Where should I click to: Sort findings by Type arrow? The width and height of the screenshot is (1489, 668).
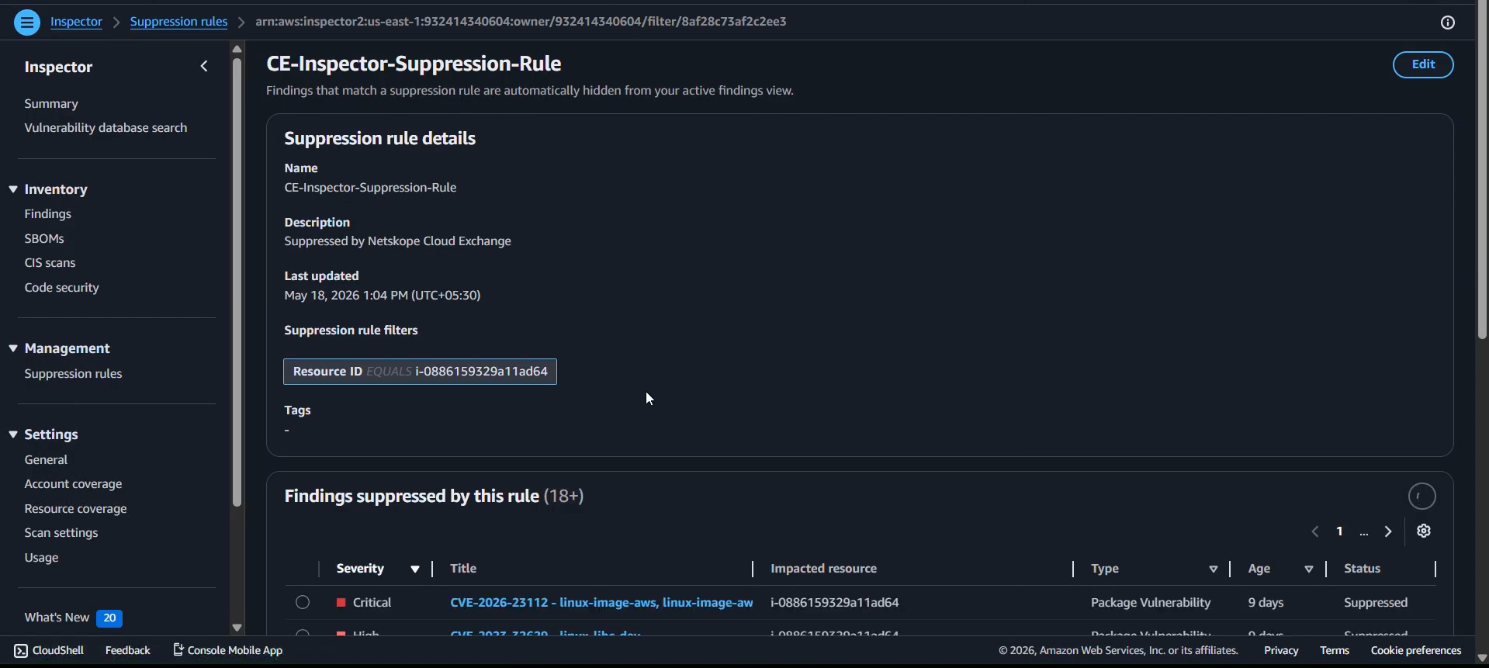click(x=1214, y=569)
